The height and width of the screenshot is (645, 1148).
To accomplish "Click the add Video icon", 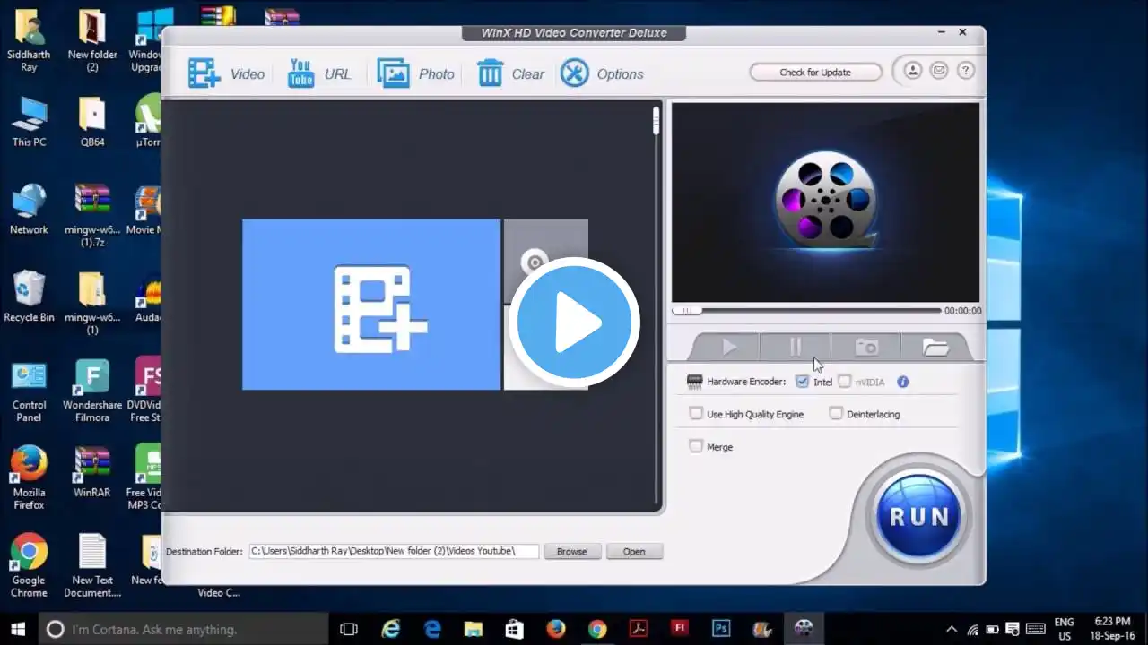I will [x=204, y=73].
